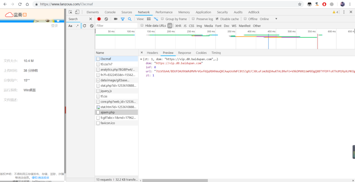The width and height of the screenshot is (355, 182).
Task: Filter requests by Img type
Action: click(199, 26)
